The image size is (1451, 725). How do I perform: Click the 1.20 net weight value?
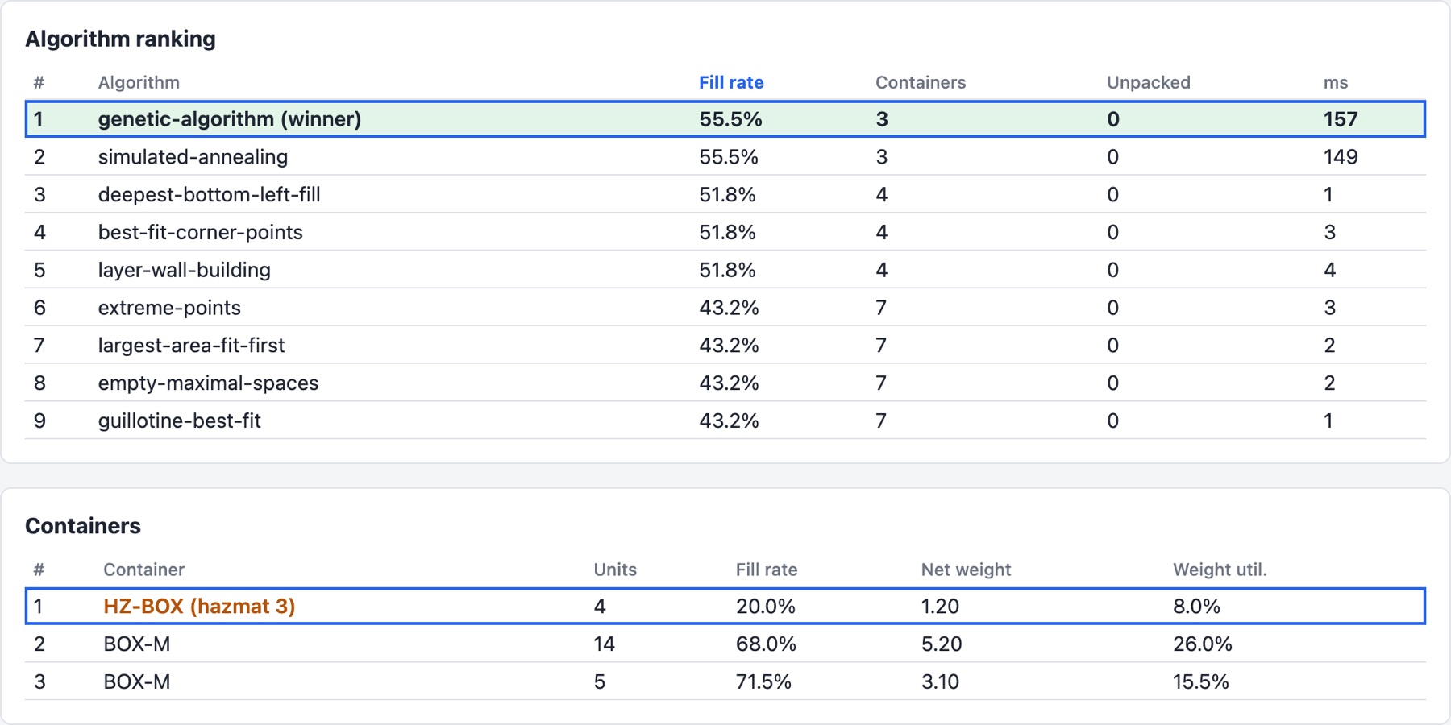coord(940,606)
